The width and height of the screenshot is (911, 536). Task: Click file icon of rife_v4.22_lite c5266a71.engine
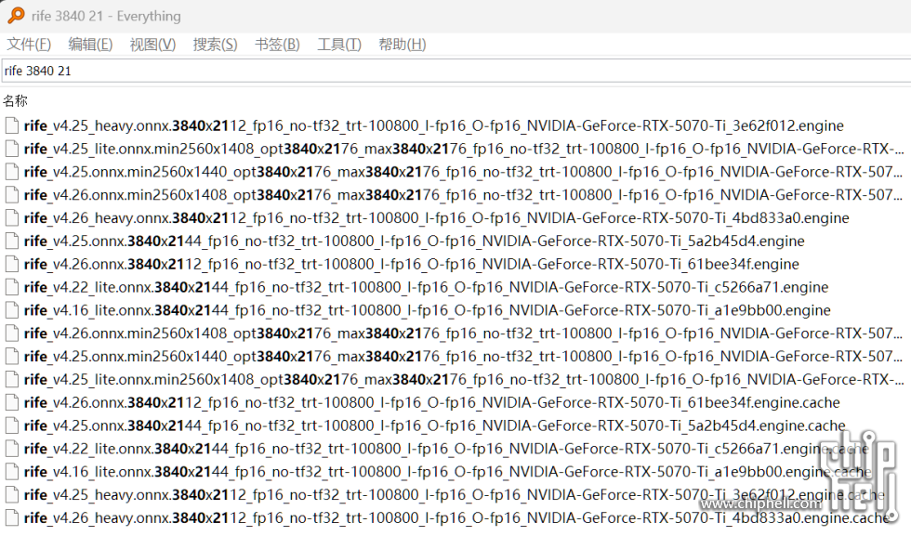coord(11,287)
